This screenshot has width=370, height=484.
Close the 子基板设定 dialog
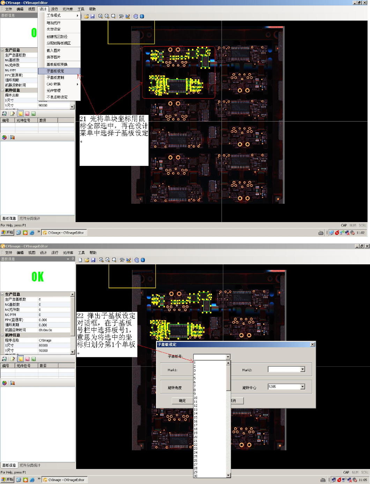point(313,345)
